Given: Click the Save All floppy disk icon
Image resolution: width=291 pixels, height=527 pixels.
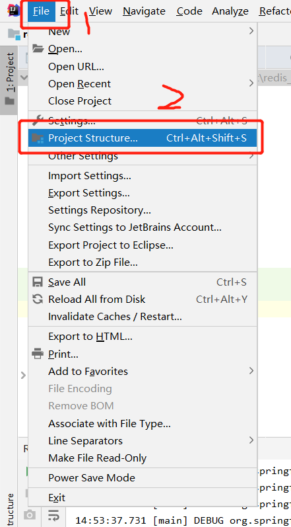Looking at the screenshot, I should point(38,282).
